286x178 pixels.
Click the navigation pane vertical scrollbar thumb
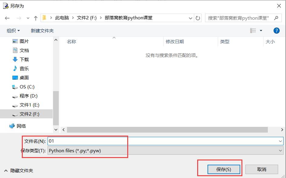pos(56,108)
